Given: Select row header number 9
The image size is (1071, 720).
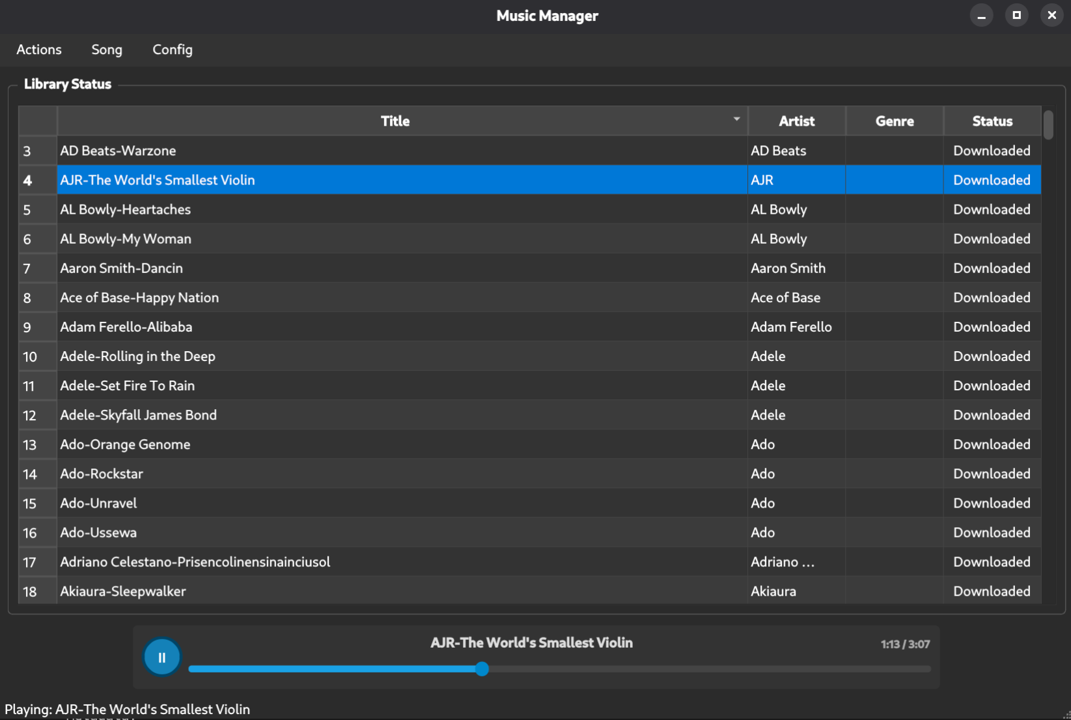Looking at the screenshot, I should click(27, 327).
